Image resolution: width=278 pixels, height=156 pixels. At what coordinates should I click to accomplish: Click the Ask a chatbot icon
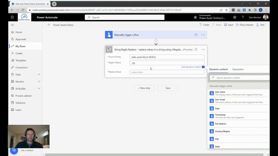14,150
